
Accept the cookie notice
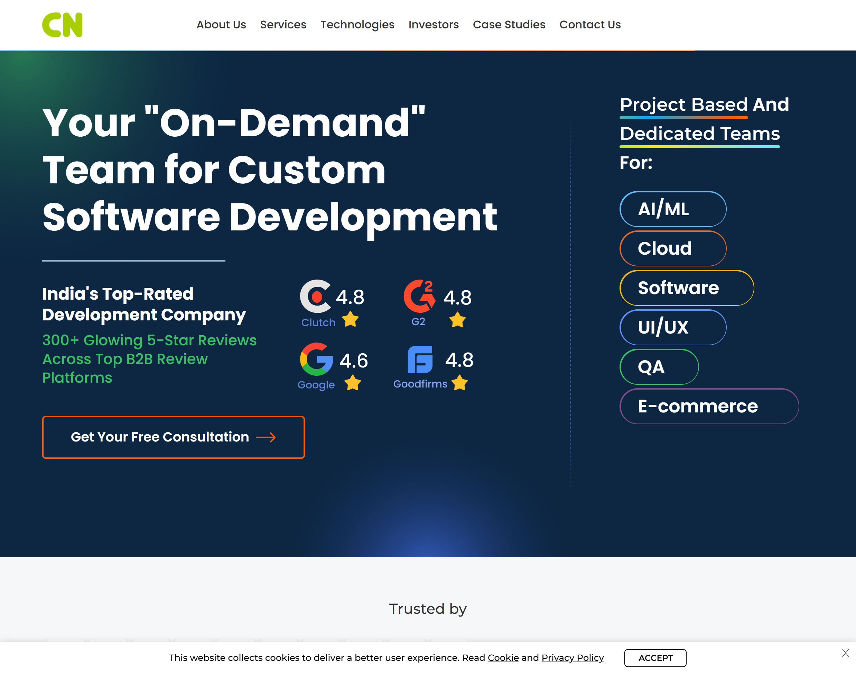[x=655, y=658]
